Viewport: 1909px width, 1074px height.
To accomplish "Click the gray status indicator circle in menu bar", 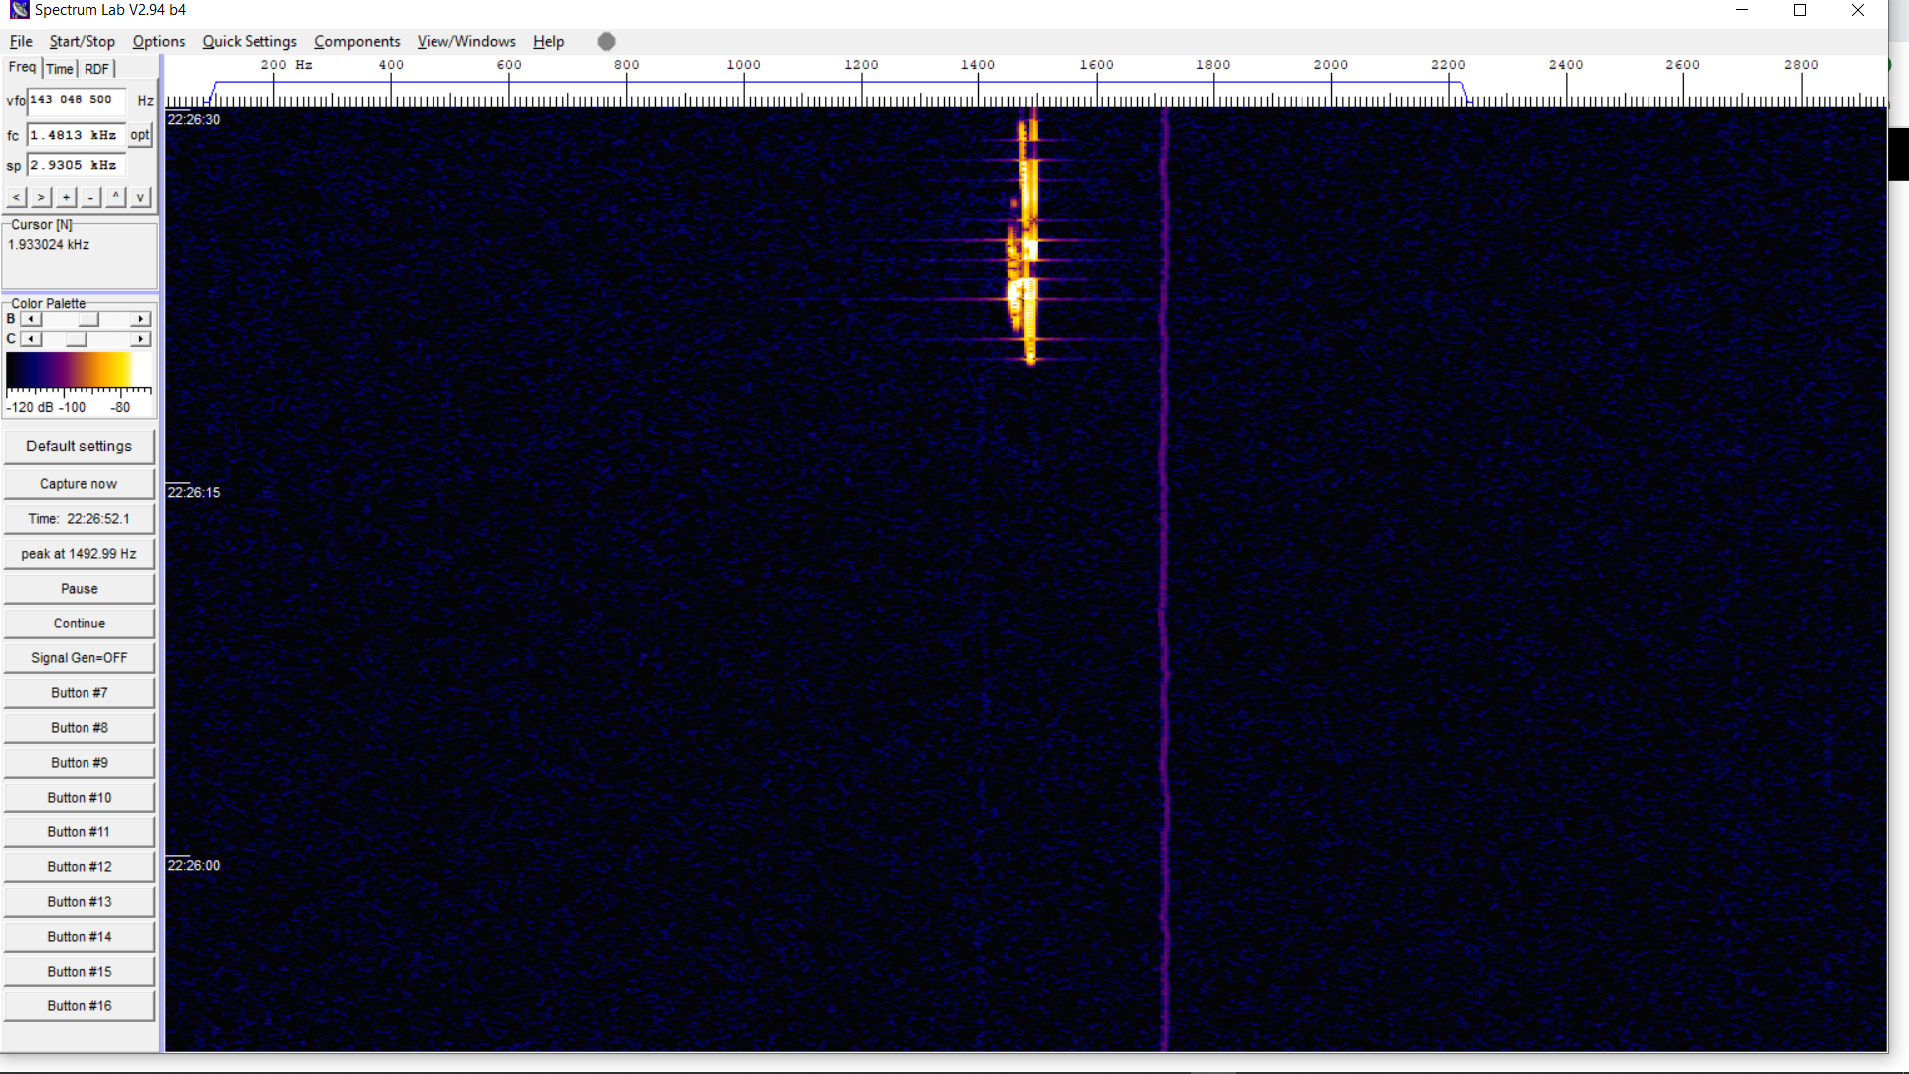I will 607,41.
